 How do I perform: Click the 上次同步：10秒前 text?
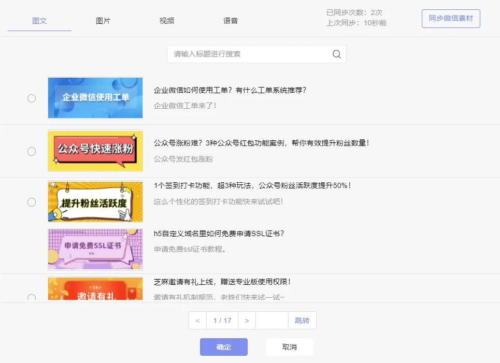tap(356, 23)
